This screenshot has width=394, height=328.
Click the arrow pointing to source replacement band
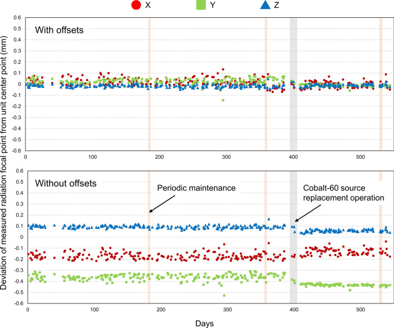308,213
